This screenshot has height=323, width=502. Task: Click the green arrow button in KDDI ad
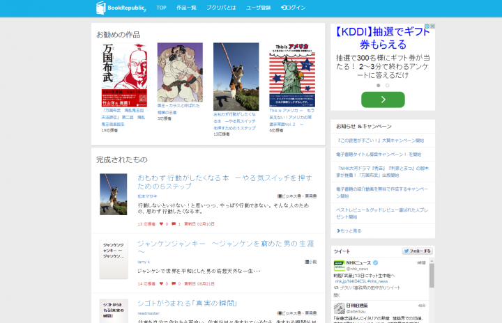point(383,100)
